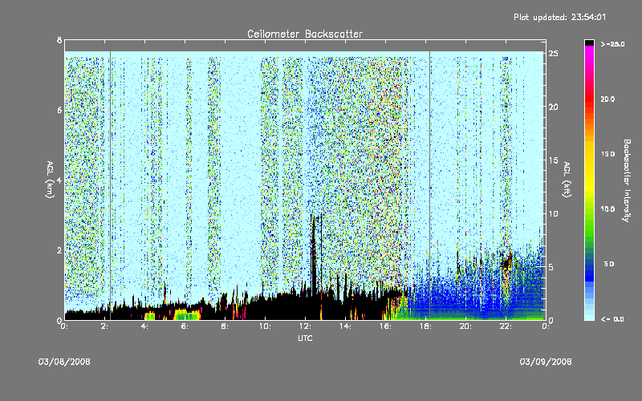Click the '10:' tick on UTC axis
642x401 pixels.
pyautogui.click(x=265, y=326)
